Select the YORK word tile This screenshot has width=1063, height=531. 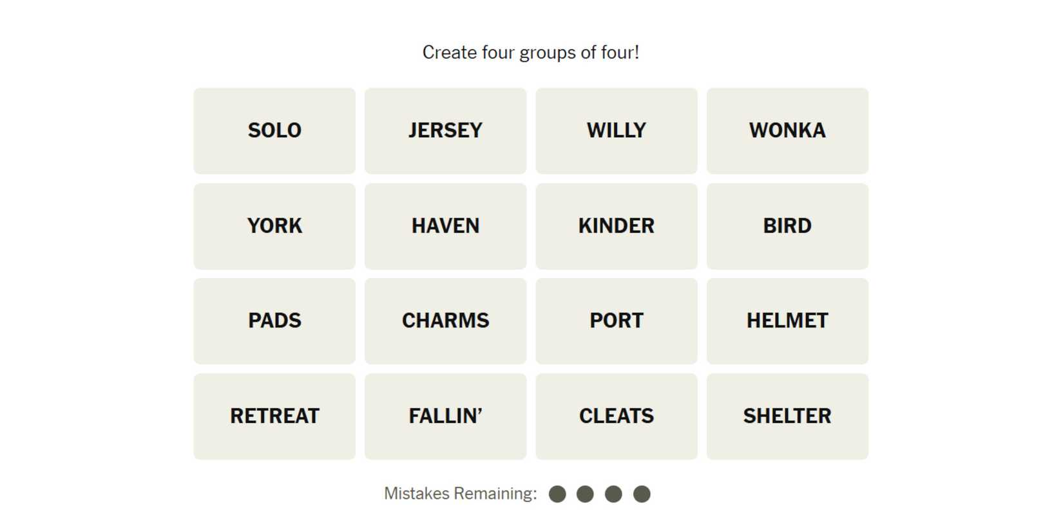click(274, 226)
